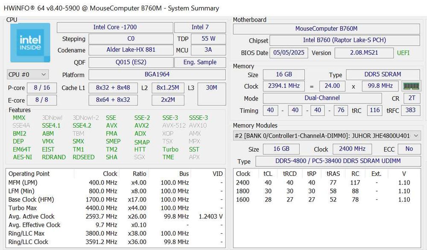Select the MFM (LPM) operating point row

115,183
